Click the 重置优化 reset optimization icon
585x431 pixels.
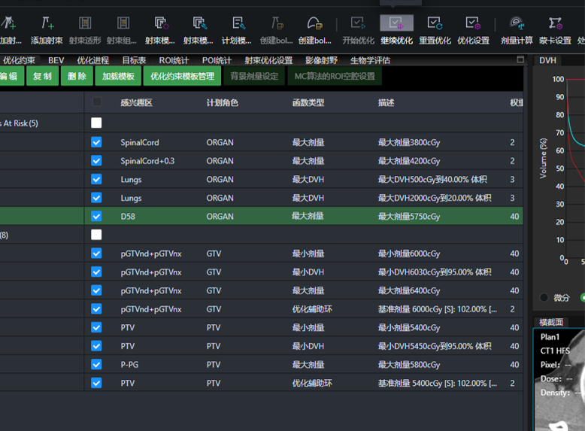pos(435,23)
